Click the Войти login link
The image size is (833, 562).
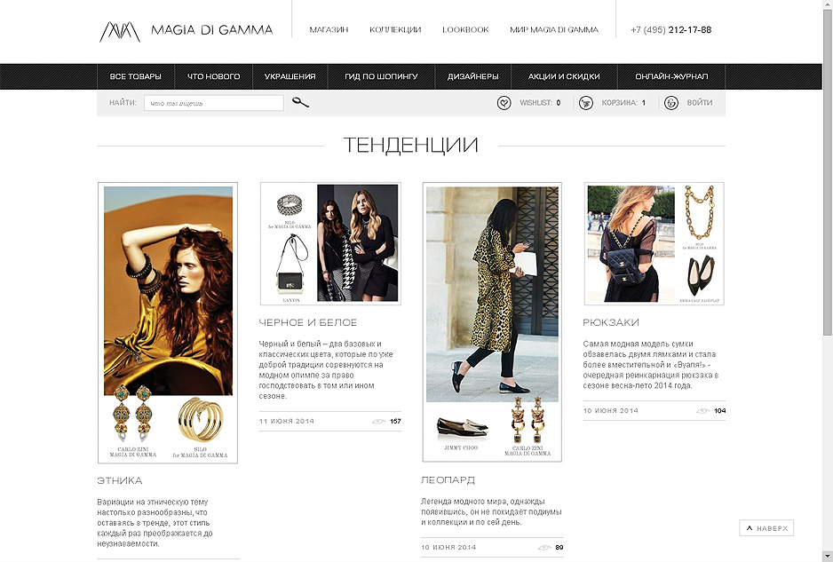coord(700,102)
